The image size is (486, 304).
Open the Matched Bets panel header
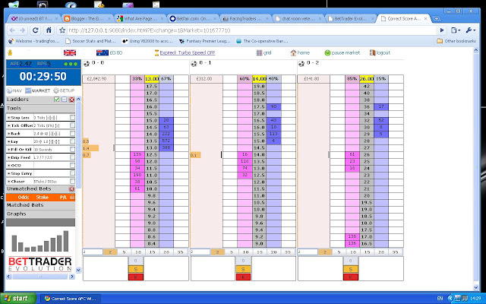point(40,205)
